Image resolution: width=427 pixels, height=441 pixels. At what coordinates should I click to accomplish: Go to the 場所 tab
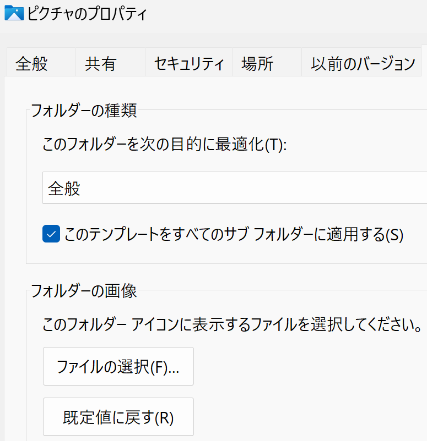tap(257, 64)
